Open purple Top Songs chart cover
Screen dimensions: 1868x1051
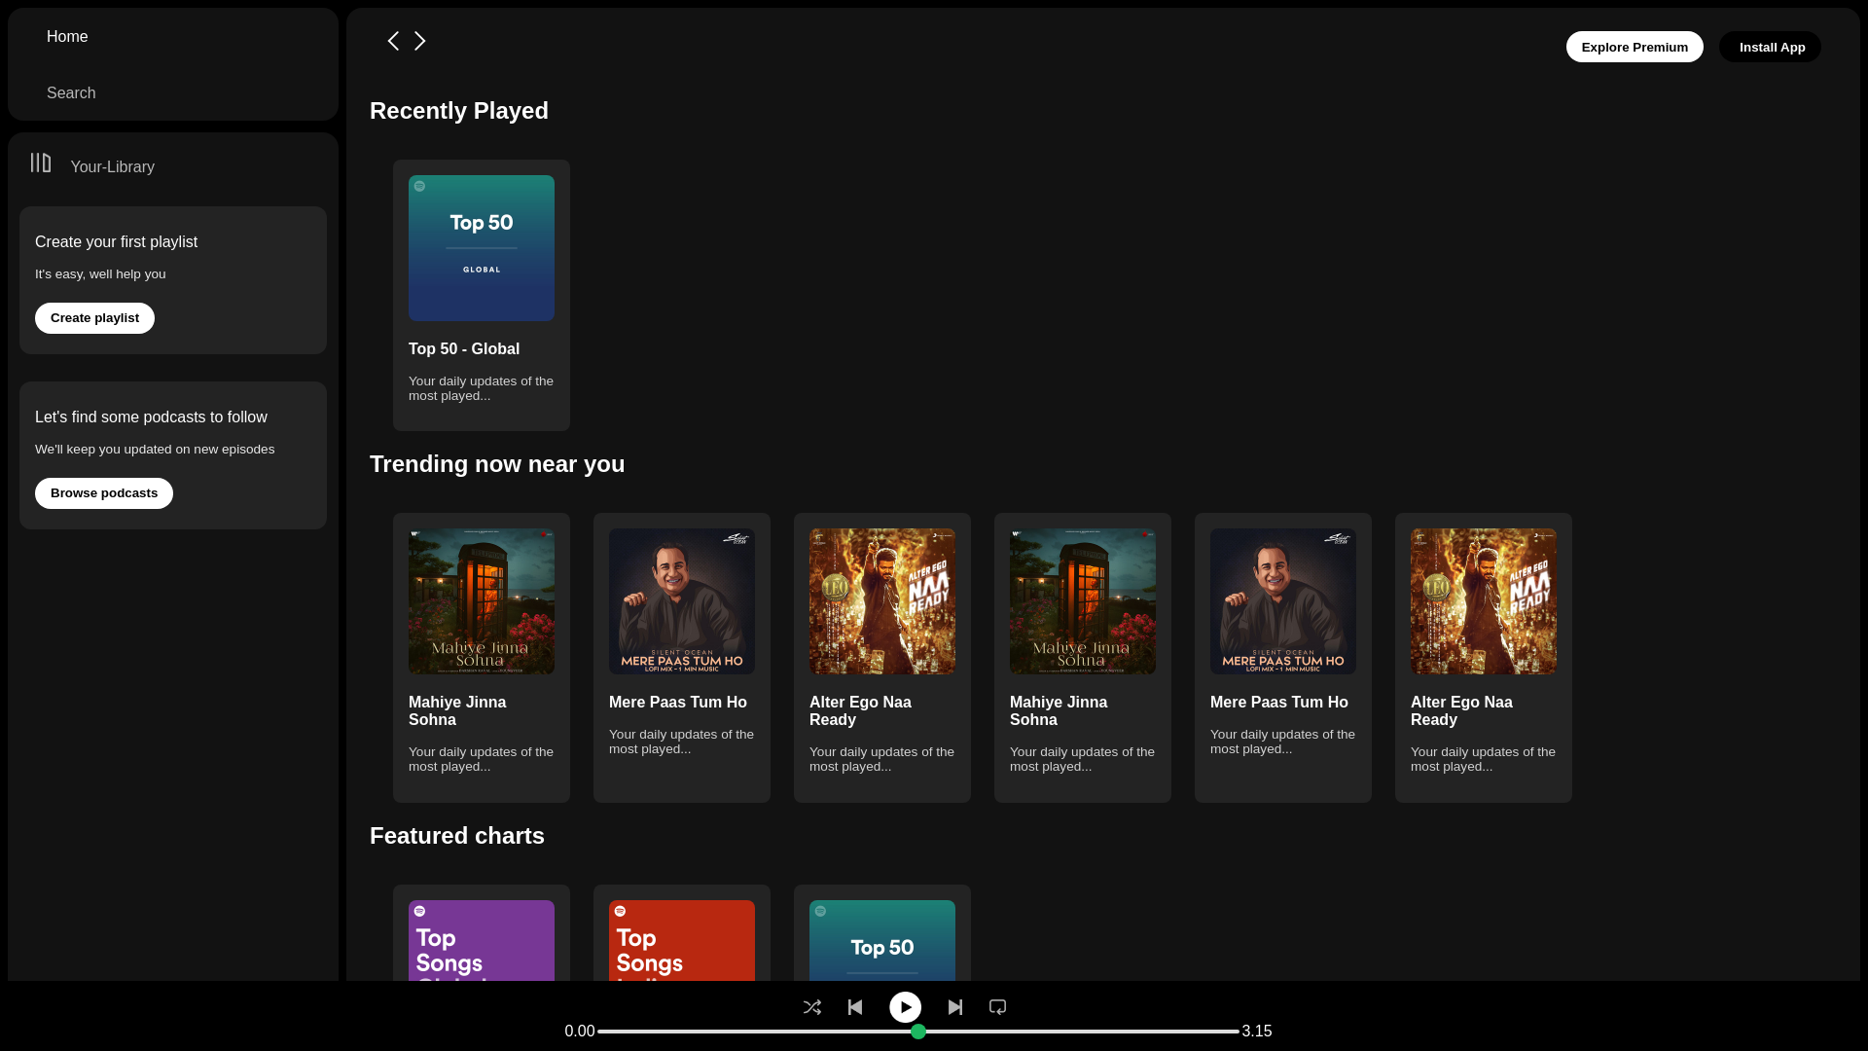[x=482, y=940]
